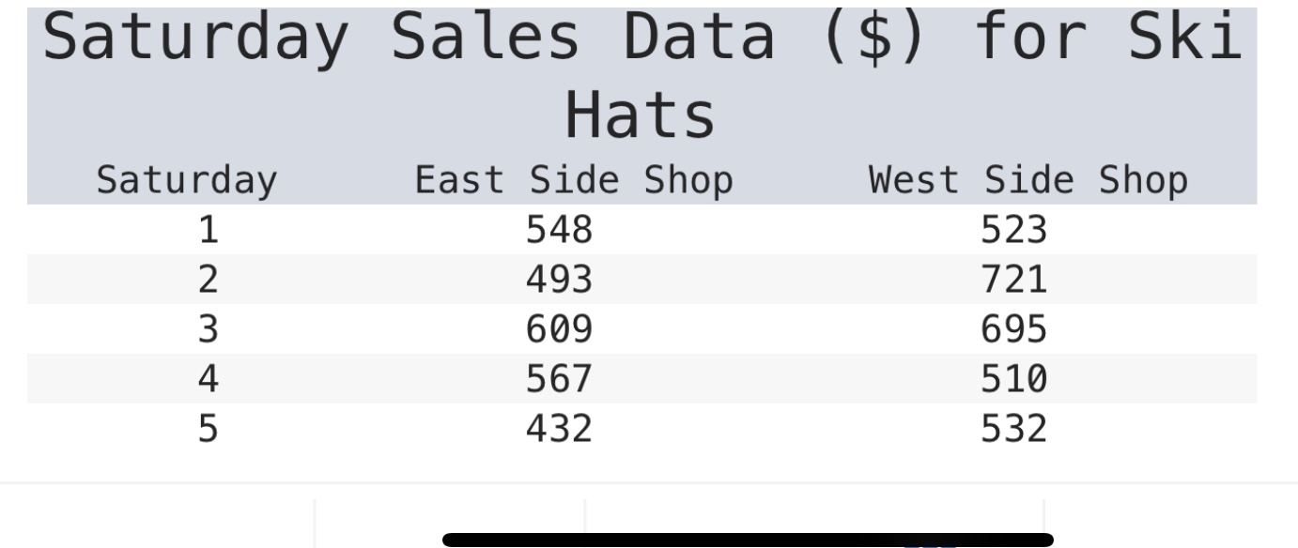This screenshot has height=548, width=1298.
Task: Tap the East Side value 609
Action: coord(559,329)
